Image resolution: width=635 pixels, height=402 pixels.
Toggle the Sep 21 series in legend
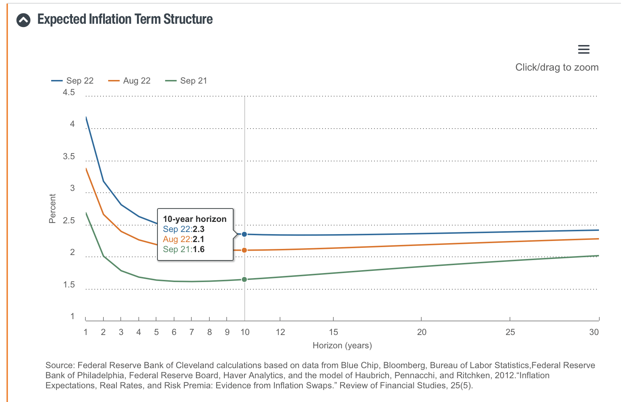pos(194,81)
